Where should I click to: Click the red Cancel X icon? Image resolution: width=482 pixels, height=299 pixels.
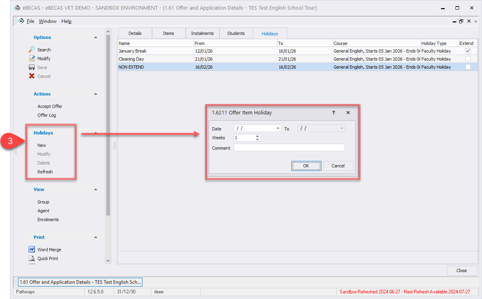pos(32,76)
